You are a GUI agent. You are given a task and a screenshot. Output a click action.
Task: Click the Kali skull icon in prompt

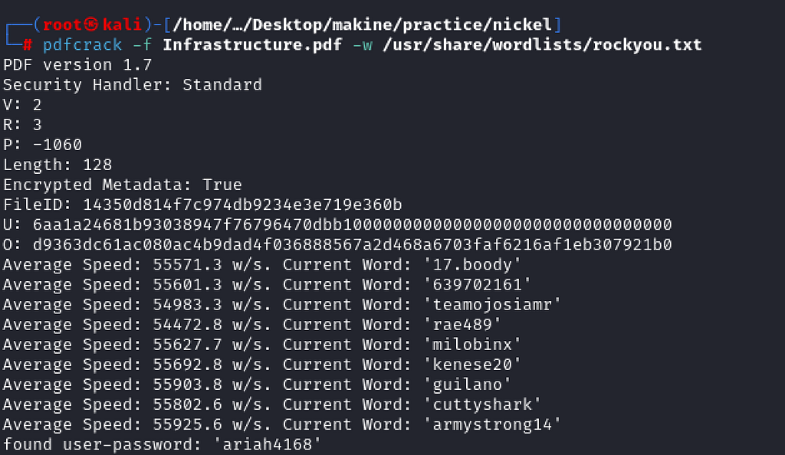click(91, 24)
